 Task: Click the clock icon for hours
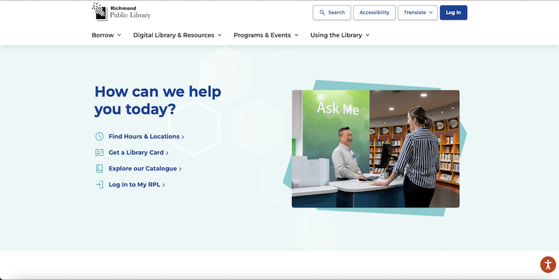click(x=100, y=136)
